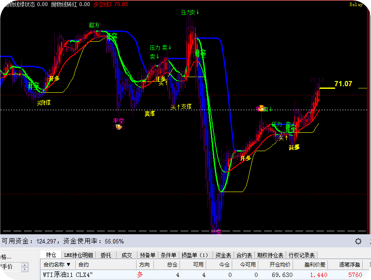This screenshot has width=371, height=280.
Task: Click the yellow 71.07 current price marker
Action: [343, 84]
